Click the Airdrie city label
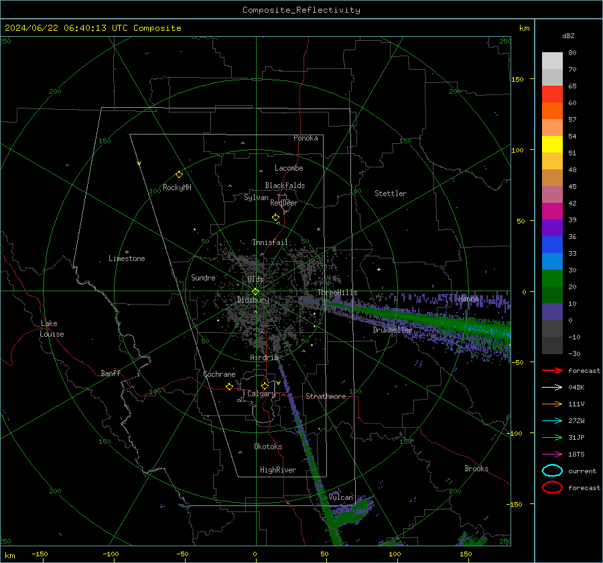 tap(264, 357)
